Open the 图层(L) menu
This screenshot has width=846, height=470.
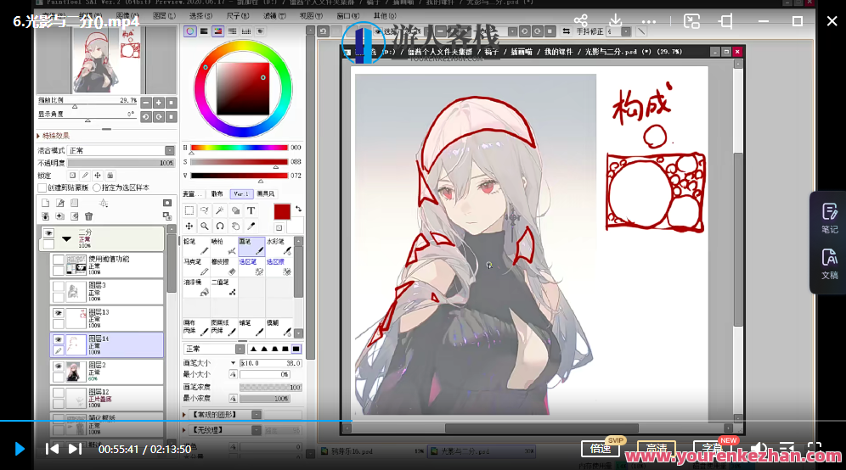click(164, 15)
